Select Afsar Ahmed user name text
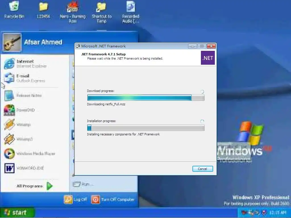This screenshot has height=218, width=291. pos(43,42)
